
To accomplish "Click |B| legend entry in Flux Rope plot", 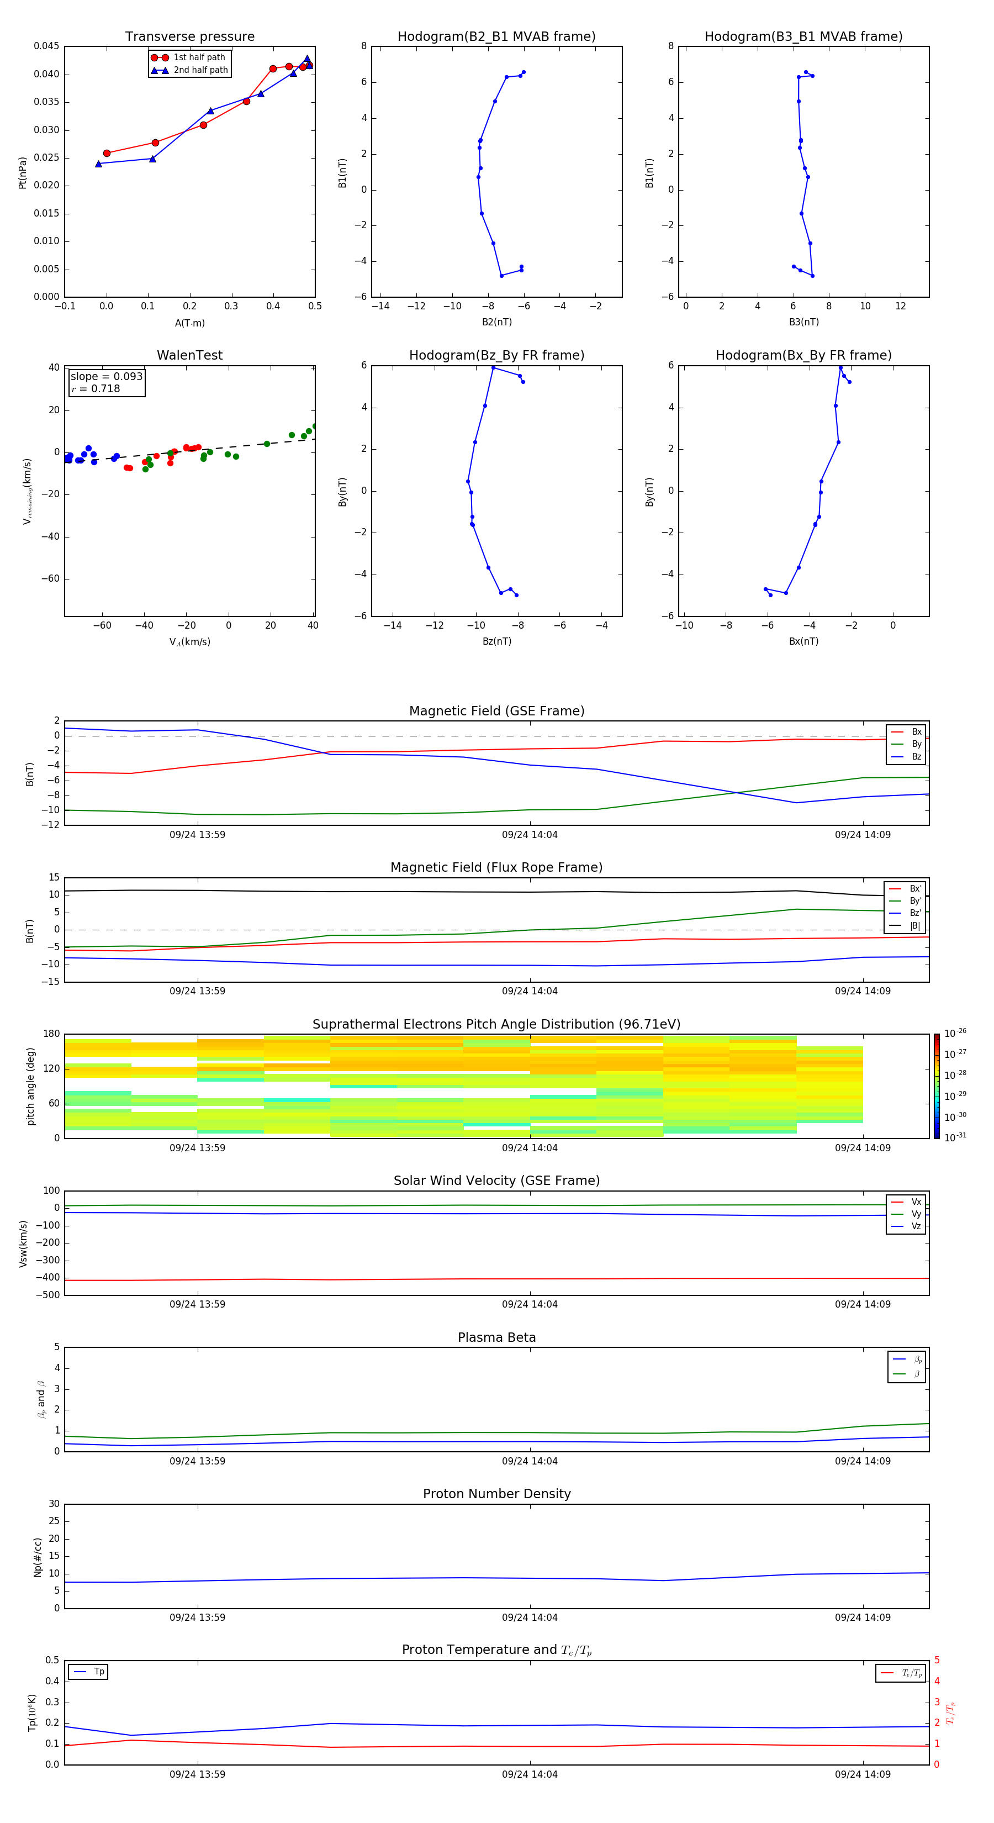I will [905, 926].
